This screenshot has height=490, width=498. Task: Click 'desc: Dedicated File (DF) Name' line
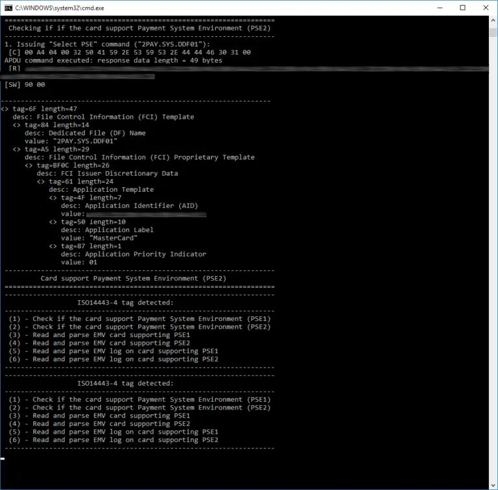pyautogui.click(x=85, y=133)
